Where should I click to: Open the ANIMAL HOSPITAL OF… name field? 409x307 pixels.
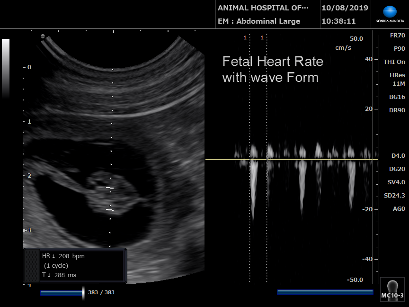[263, 8]
